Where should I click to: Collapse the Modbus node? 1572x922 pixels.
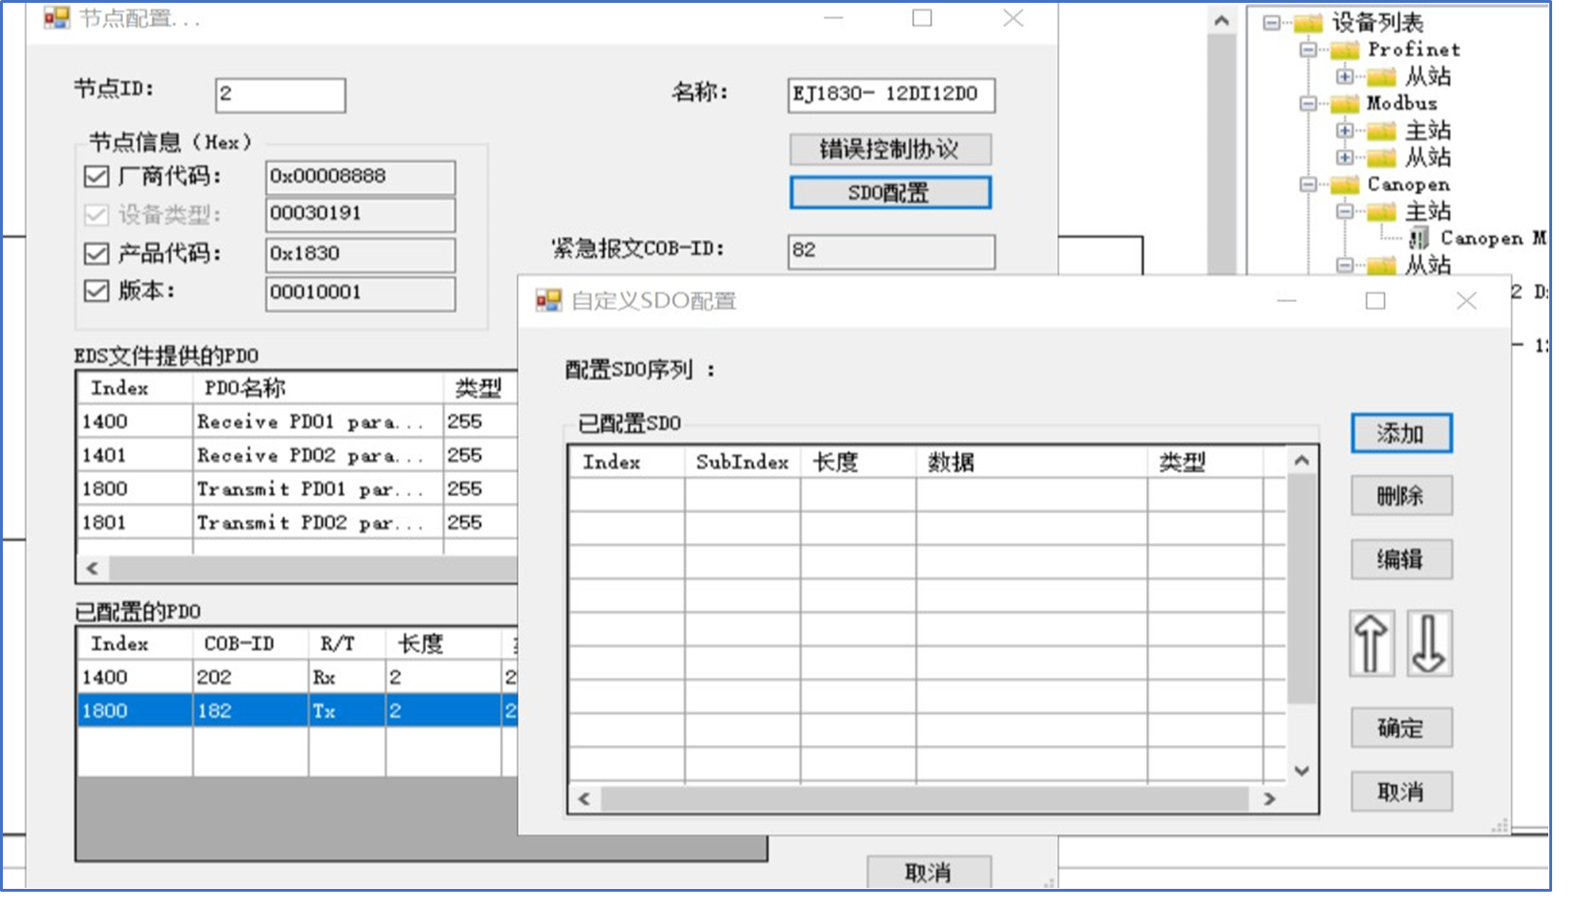(x=1309, y=103)
